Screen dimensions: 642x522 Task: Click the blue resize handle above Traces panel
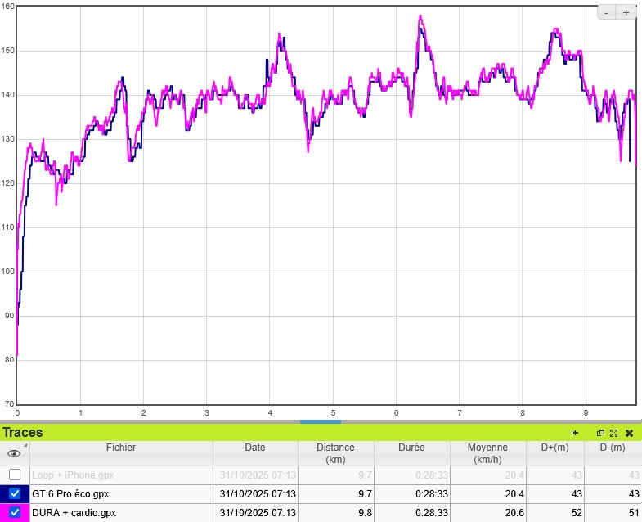(320, 422)
